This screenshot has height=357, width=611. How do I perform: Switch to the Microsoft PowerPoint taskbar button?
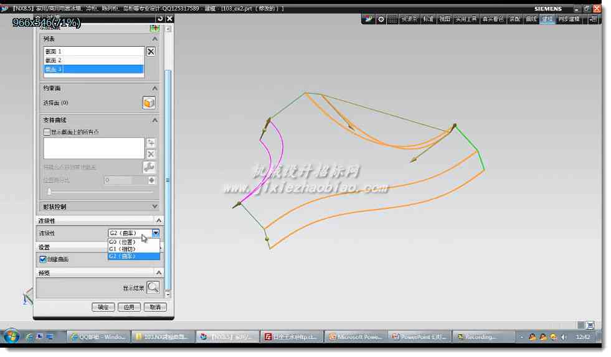click(x=355, y=336)
